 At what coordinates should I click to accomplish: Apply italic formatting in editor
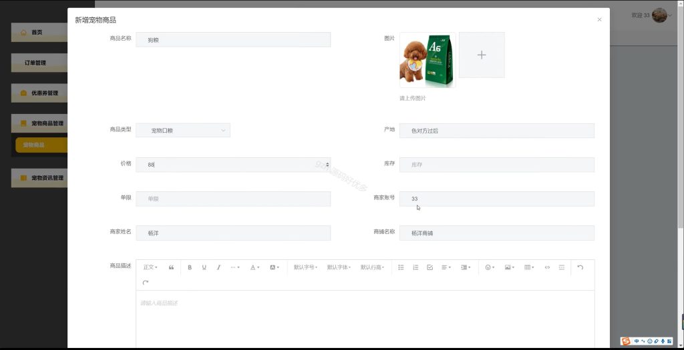(x=218, y=267)
